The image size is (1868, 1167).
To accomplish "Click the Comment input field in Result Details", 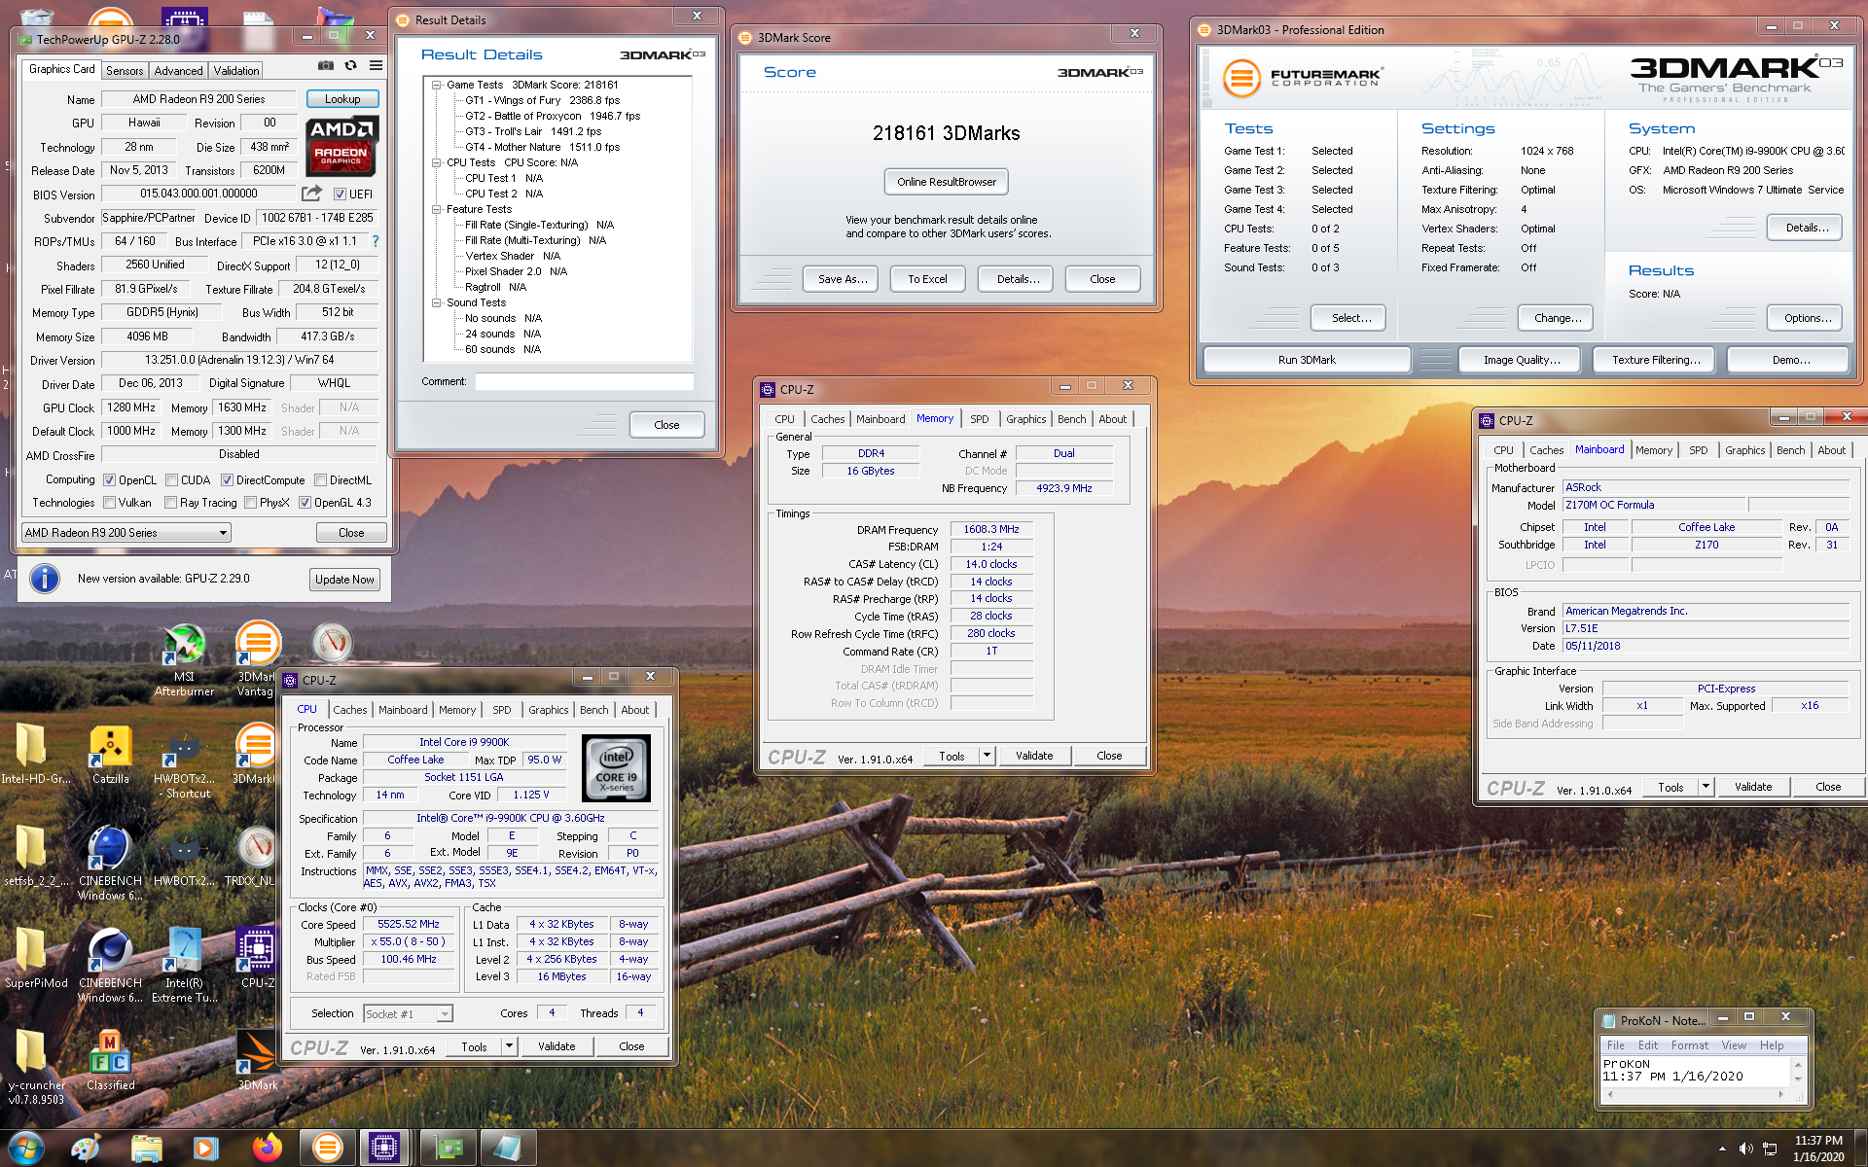I will point(584,381).
